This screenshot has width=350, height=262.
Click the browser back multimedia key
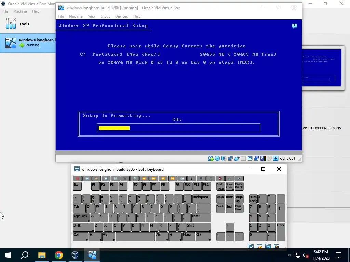coord(87,179)
